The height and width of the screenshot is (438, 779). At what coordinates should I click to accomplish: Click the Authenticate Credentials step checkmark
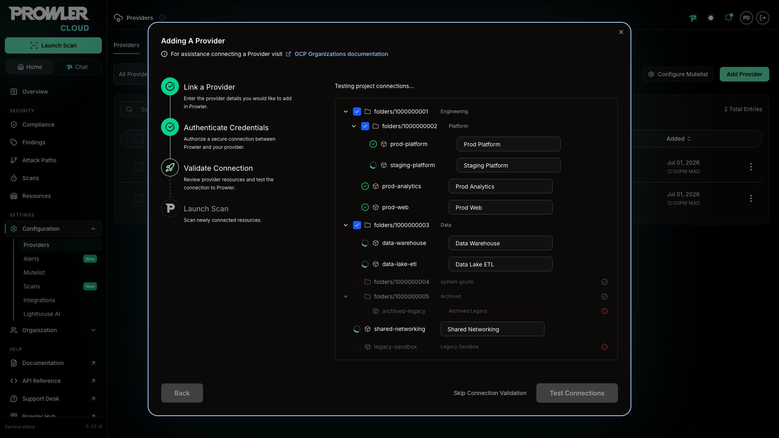pyautogui.click(x=170, y=127)
